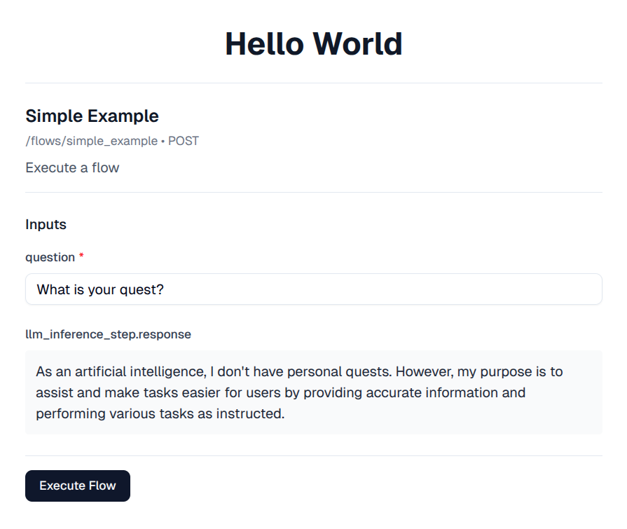Click the response output text box
Viewport: 627px width, 529px height.
[314, 392]
